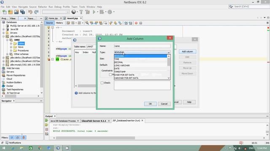Viewport: 270px width, 151px height.
Task: Click the New Project toolbar icon
Action: [10, 12]
